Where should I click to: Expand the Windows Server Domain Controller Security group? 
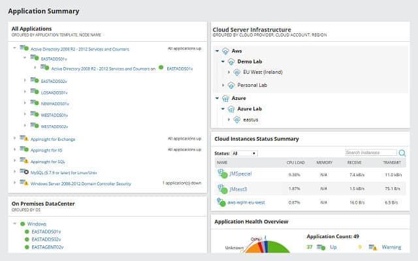coord(14,183)
